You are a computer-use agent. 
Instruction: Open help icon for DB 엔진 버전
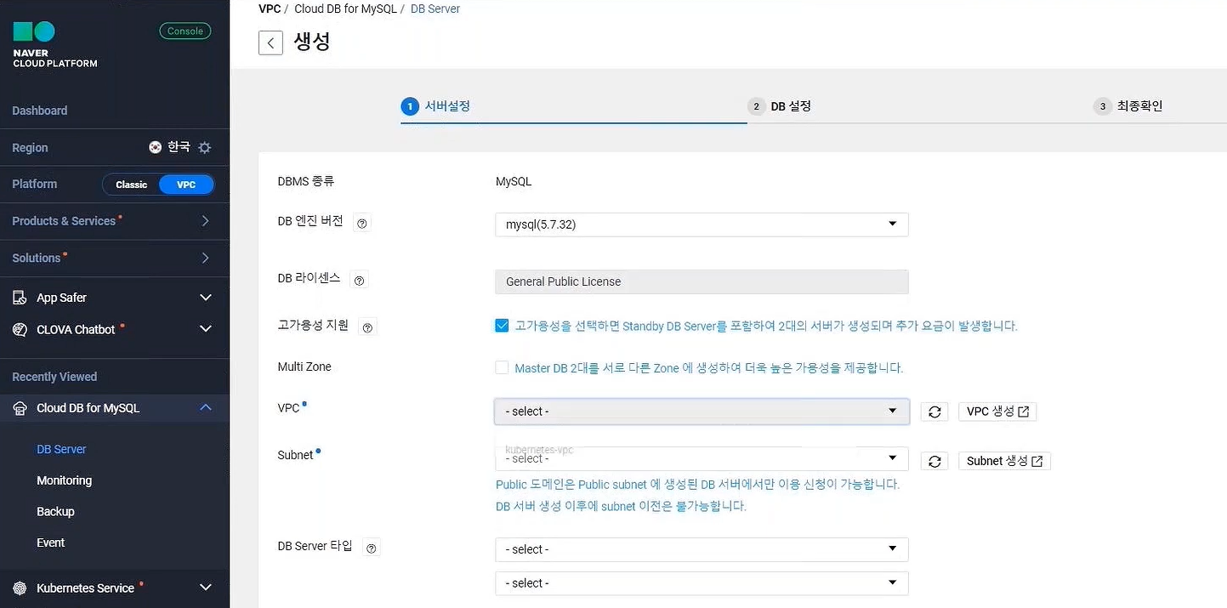pos(362,224)
